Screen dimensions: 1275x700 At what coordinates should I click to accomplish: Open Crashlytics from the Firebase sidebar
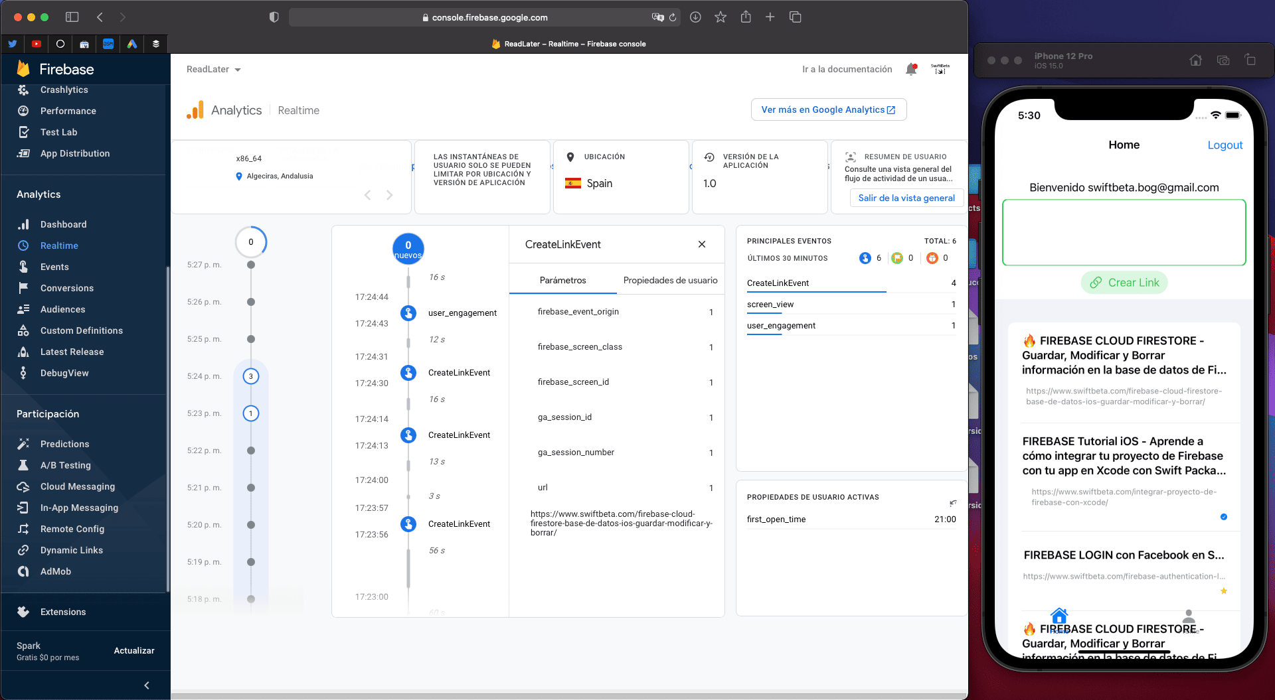click(64, 90)
